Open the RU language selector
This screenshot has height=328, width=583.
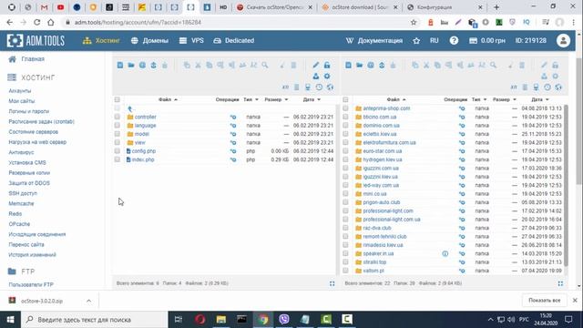coord(435,40)
